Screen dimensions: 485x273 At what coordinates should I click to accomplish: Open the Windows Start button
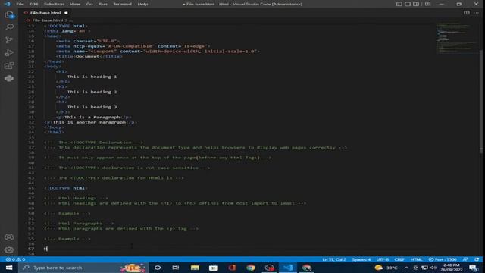(x=9, y=268)
